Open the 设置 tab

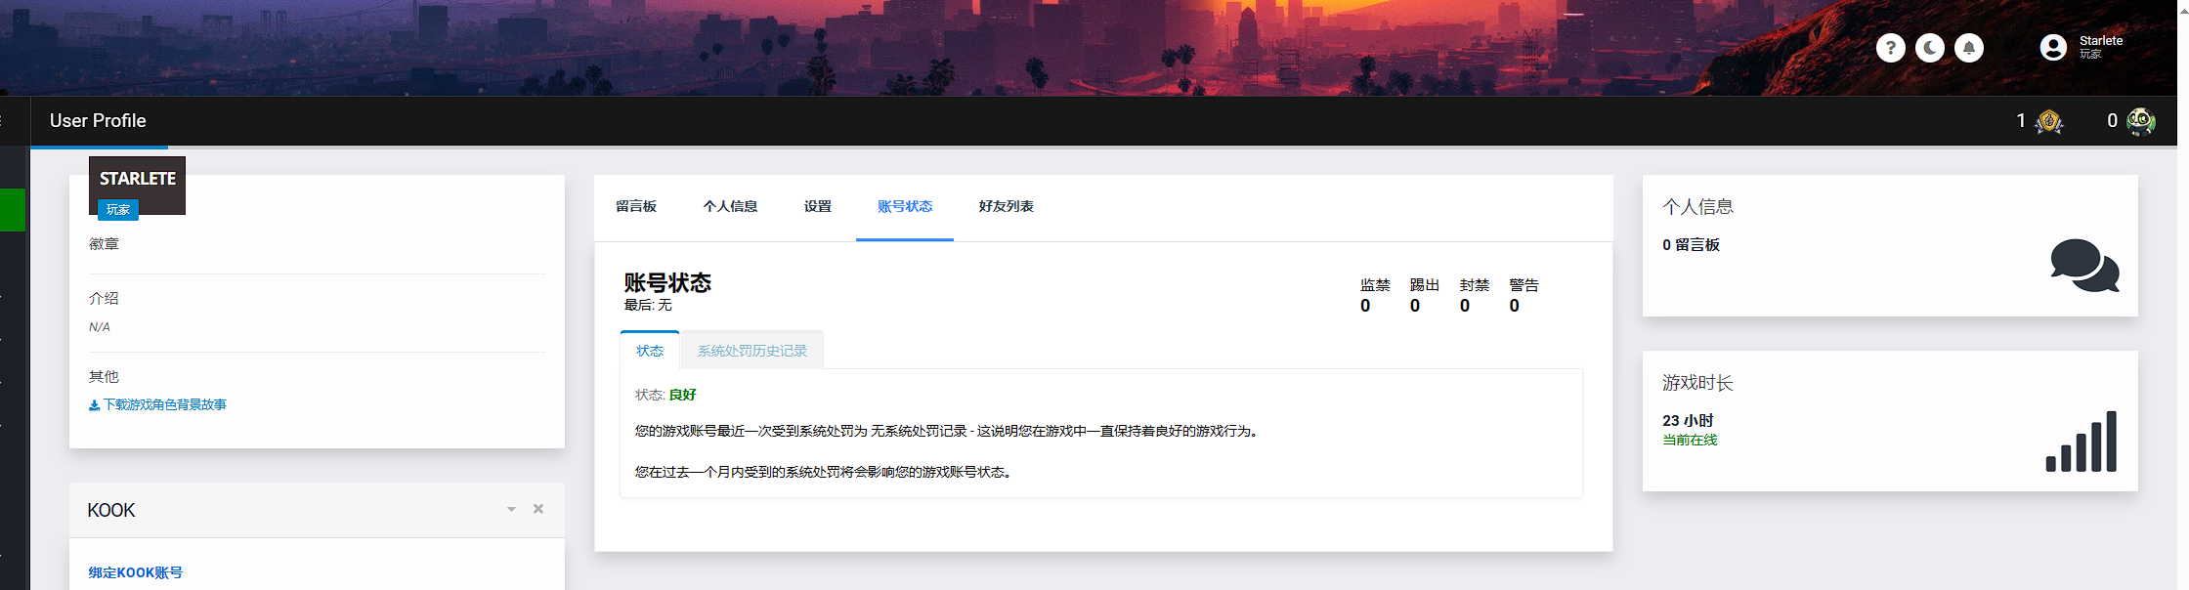[818, 206]
